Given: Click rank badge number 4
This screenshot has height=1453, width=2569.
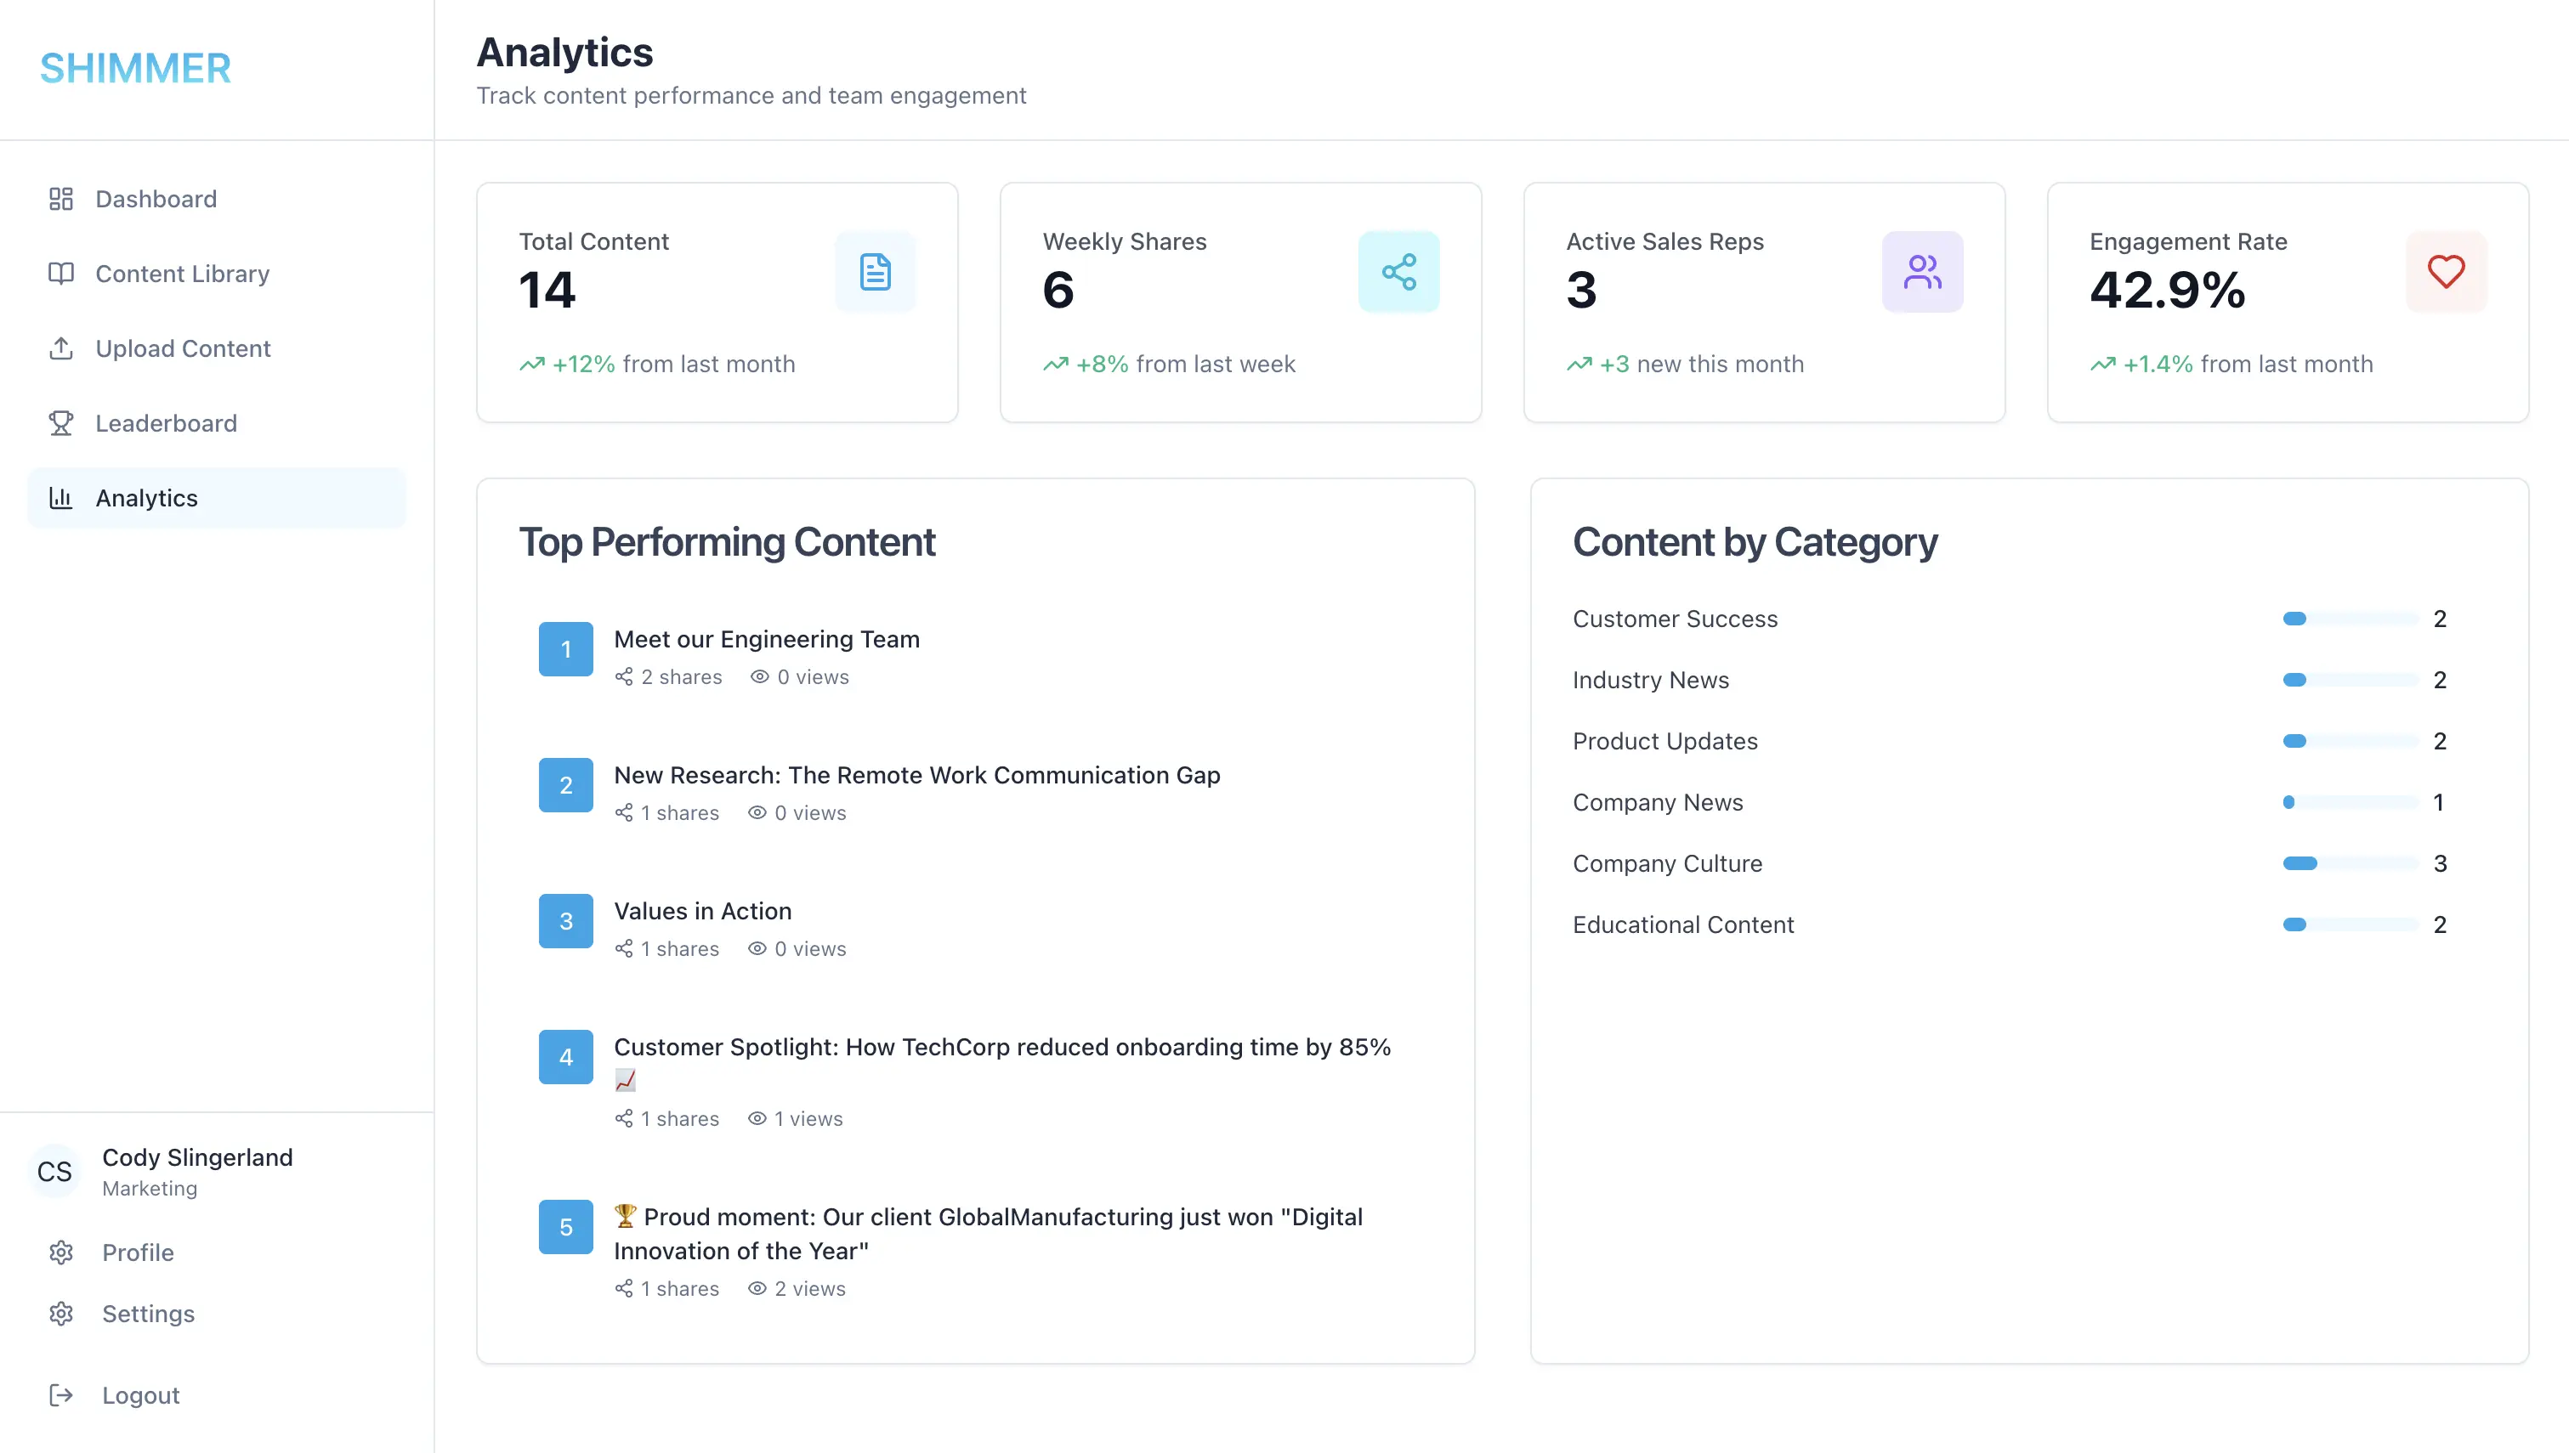Looking at the screenshot, I should [x=566, y=1057].
